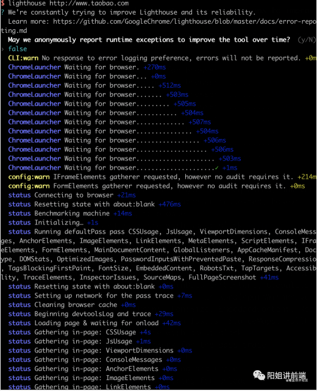317x391 pixels.
Task: Click 'Loading page & waiting for onload'
Action: pyautogui.click(x=96, y=323)
